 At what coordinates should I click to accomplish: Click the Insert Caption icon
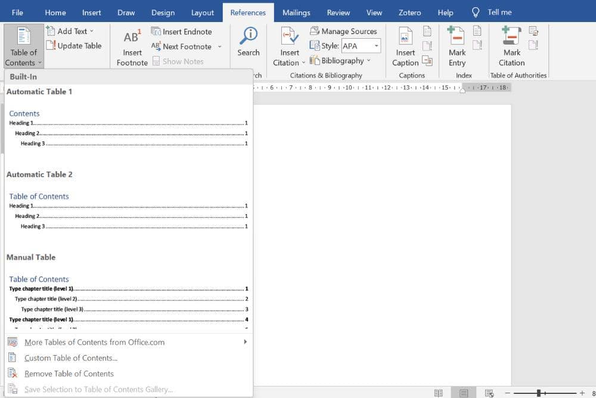click(x=405, y=37)
